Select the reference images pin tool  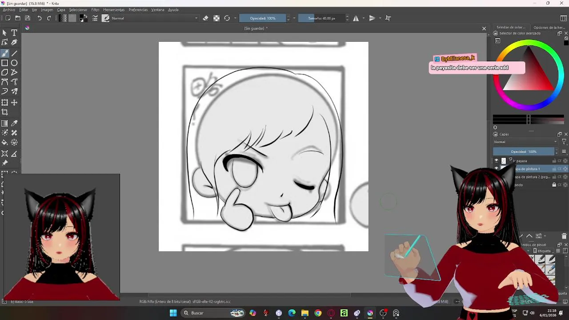(x=4, y=163)
